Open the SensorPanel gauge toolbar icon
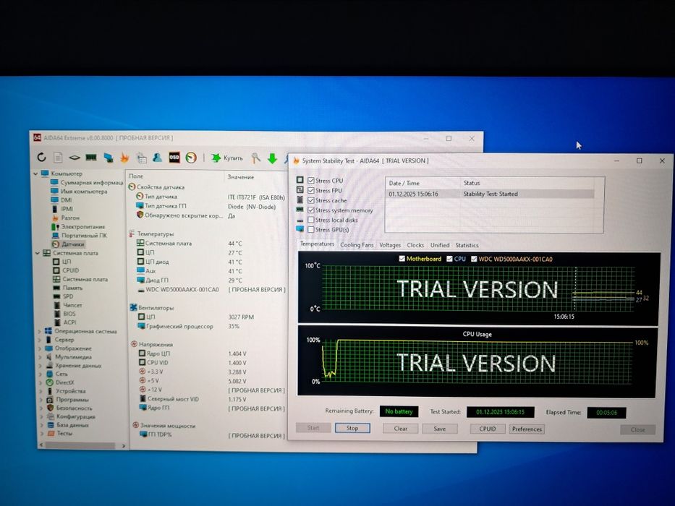 point(191,158)
